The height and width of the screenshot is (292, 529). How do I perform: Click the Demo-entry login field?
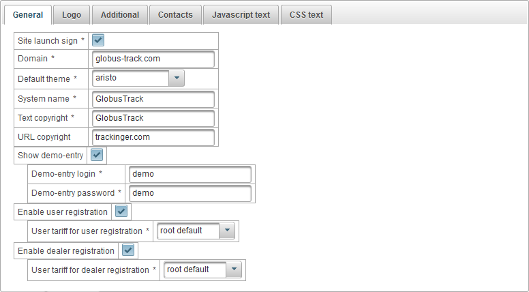[190, 174]
